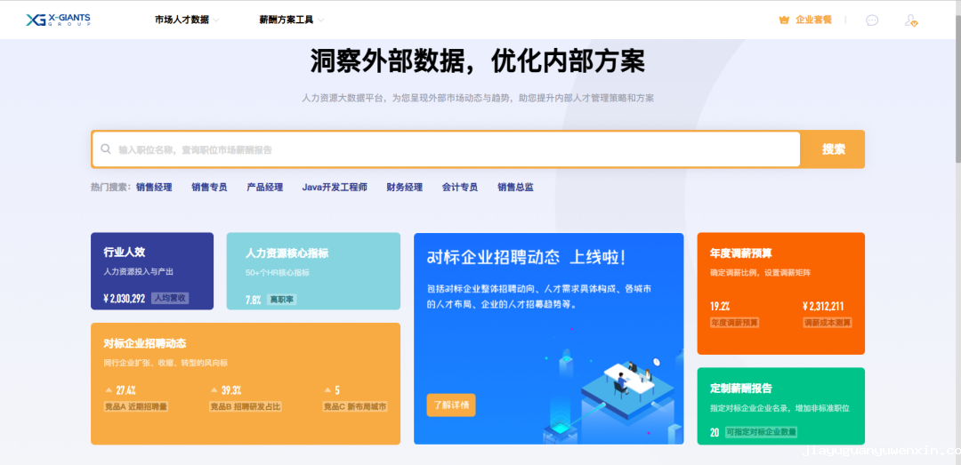Image resolution: width=961 pixels, height=465 pixels.
Task: Expand the 市场人才数据 dropdown menu
Action: (x=187, y=20)
